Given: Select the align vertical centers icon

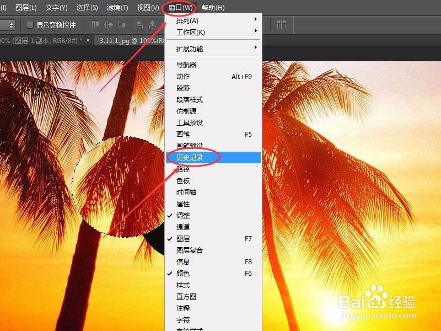Looking at the screenshot, I should coord(109,25).
